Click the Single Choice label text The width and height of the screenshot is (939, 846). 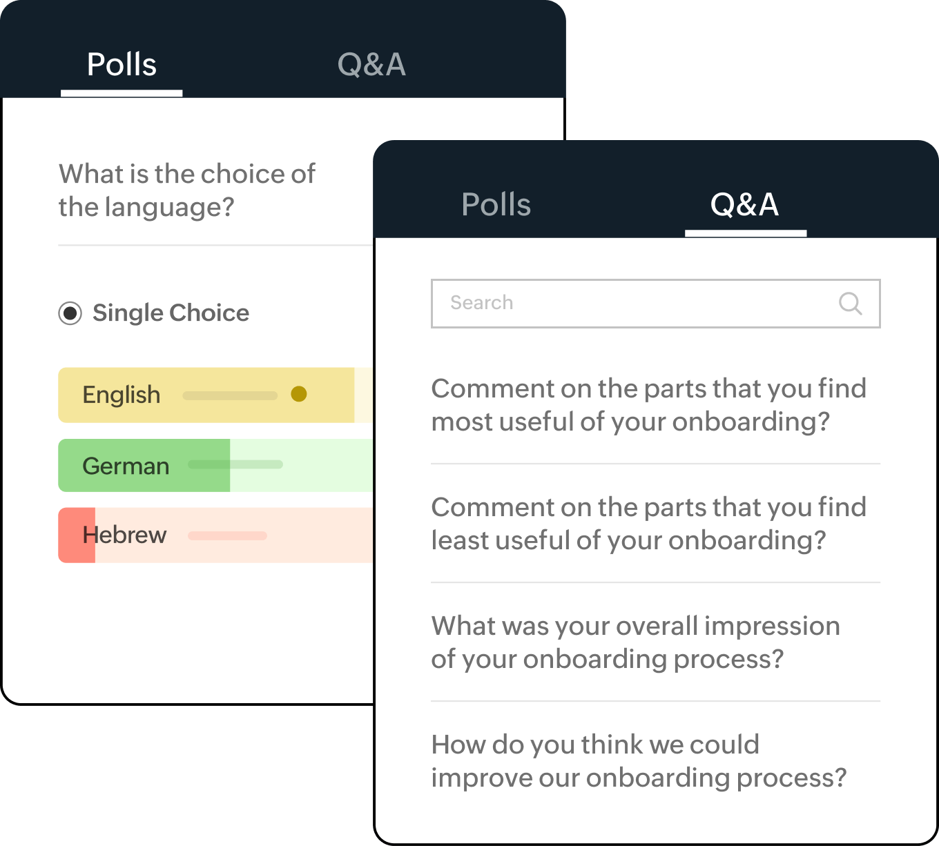[171, 313]
